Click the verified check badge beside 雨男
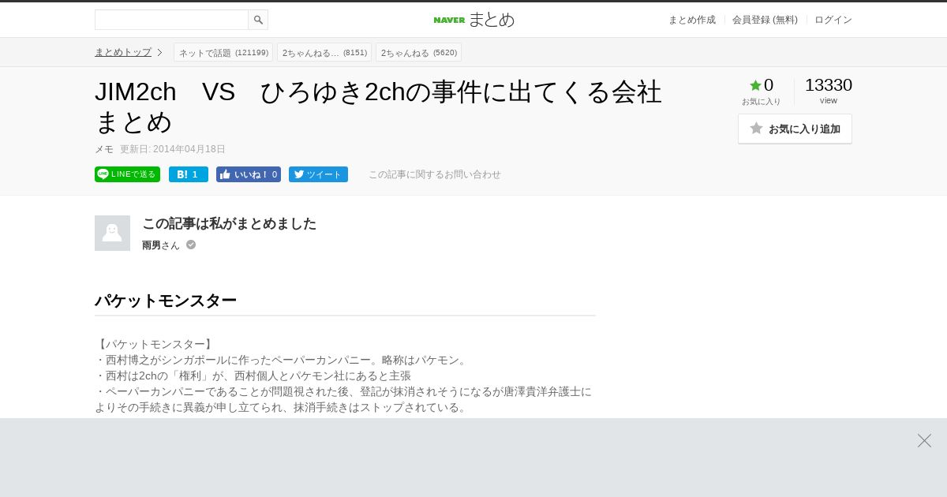947x497 pixels. click(x=191, y=245)
